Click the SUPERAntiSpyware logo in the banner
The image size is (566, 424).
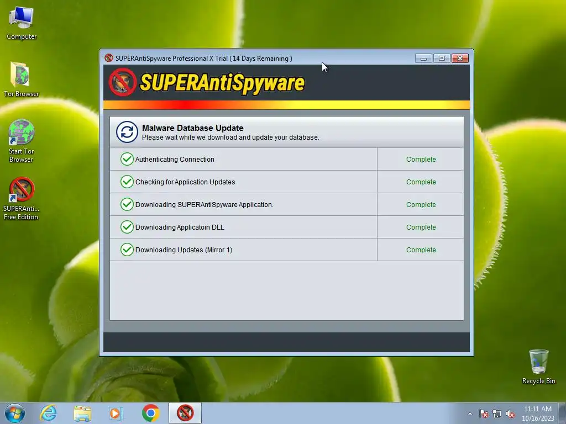point(207,82)
